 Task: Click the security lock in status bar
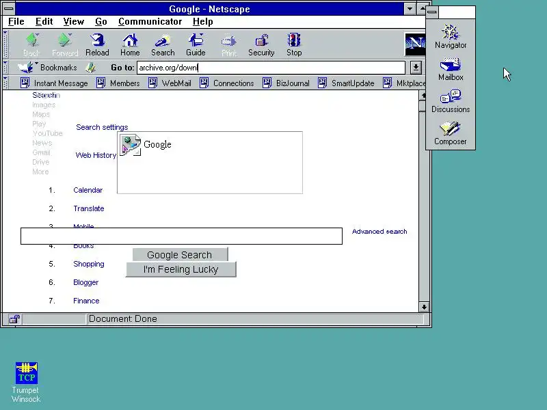tap(14, 319)
